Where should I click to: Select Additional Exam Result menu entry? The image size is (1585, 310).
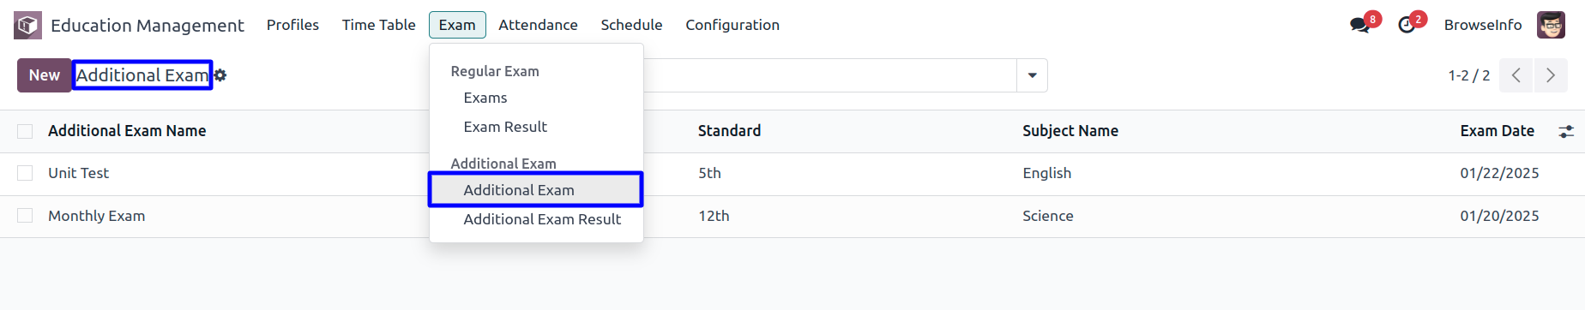coord(542,219)
